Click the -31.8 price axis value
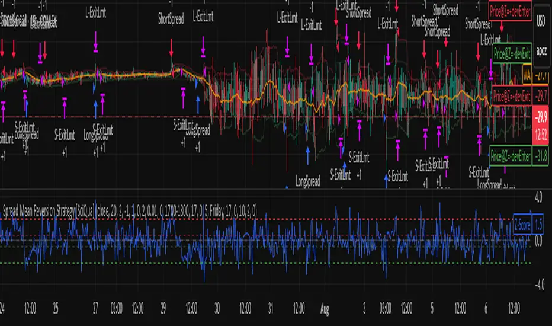Screen dimensions: 552x326 [x=540, y=156]
